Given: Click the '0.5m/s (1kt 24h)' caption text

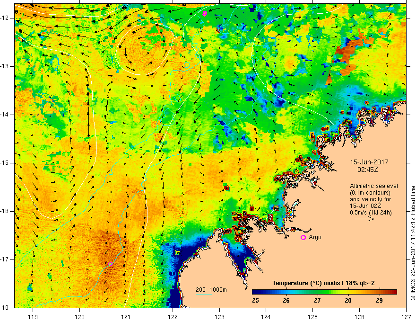Looking at the screenshot, I should pos(371,212).
